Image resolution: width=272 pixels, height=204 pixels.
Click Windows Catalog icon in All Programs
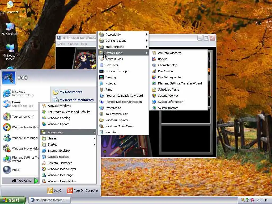44,118
